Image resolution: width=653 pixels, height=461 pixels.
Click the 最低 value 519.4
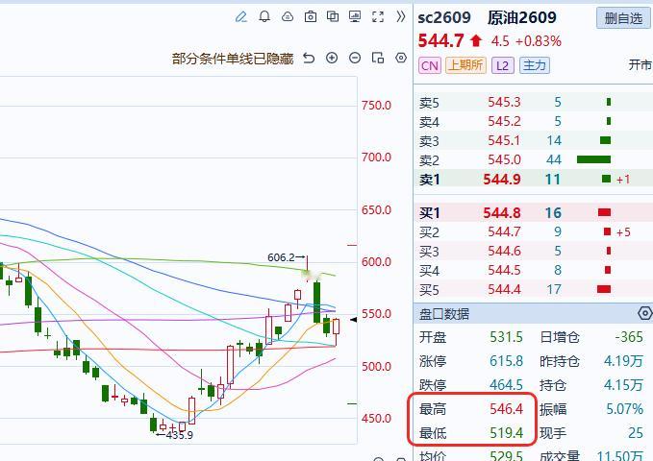506,433
